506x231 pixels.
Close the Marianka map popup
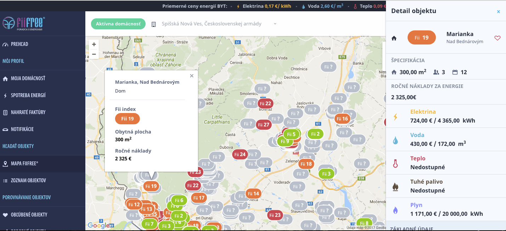coord(192,76)
